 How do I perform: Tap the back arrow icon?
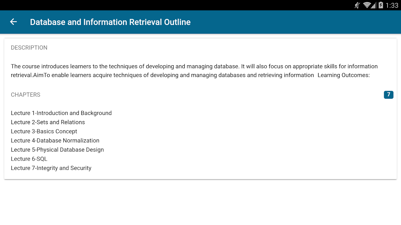click(x=13, y=22)
